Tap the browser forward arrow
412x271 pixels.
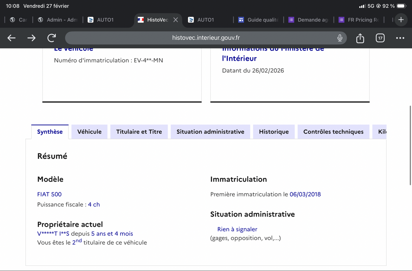click(32, 38)
